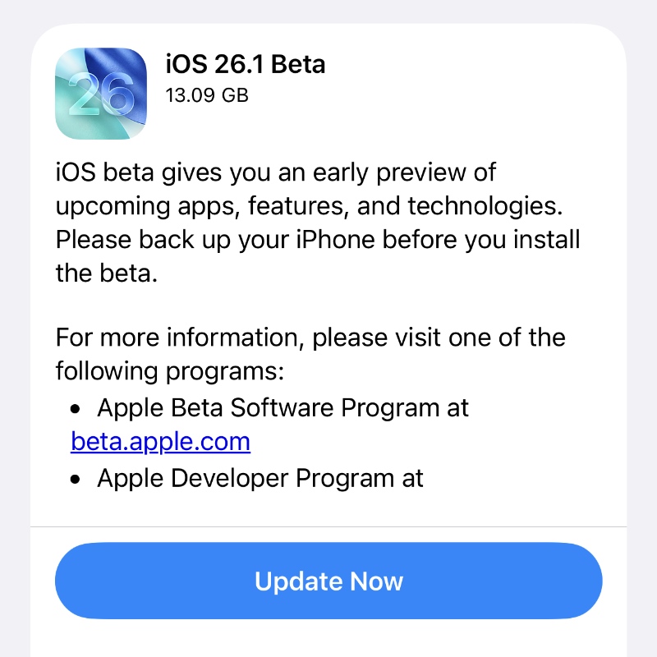The image size is (657, 657).
Task: Tap the divider line above Update Now
Action: click(x=328, y=526)
